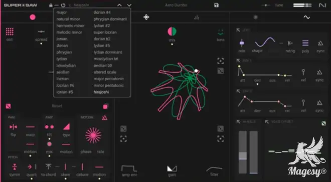
Task: Select lydian dominant in the list
Action: (108, 52)
